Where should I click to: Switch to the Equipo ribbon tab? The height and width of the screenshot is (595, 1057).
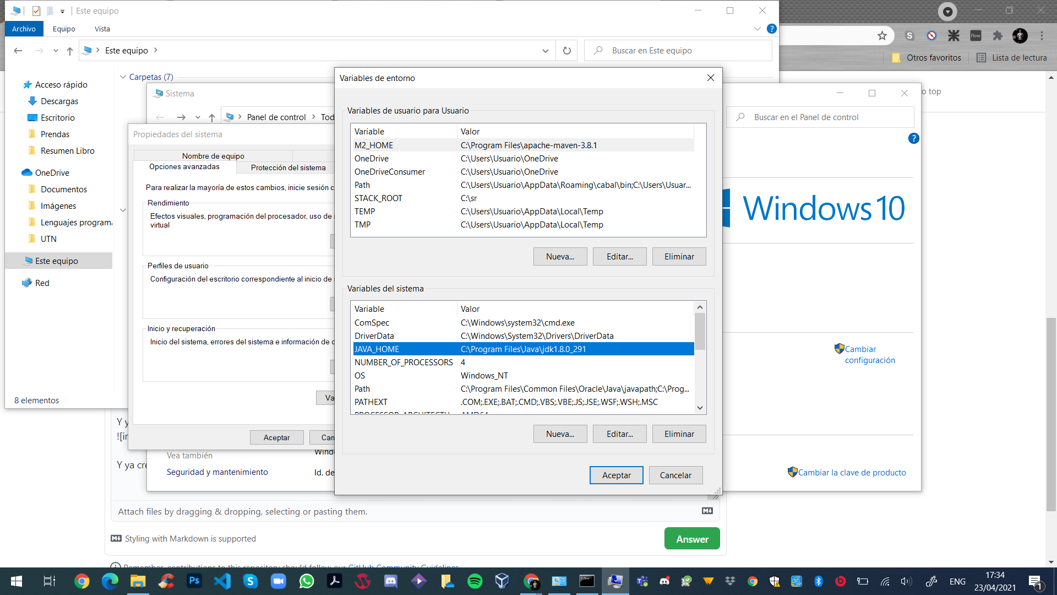pos(64,29)
